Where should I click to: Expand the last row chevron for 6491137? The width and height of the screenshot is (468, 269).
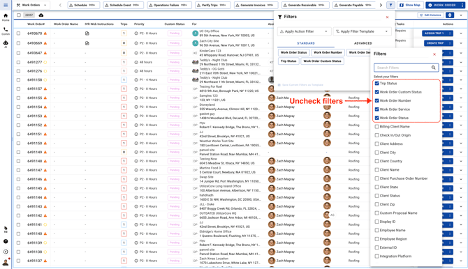461,261
